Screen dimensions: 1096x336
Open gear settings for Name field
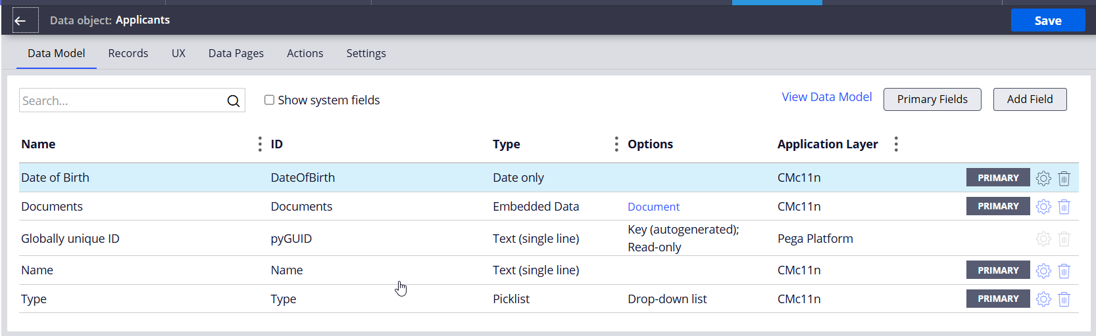[x=1043, y=270]
